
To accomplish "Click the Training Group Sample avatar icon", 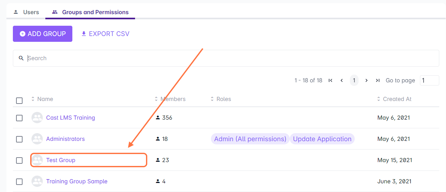I will [37, 181].
